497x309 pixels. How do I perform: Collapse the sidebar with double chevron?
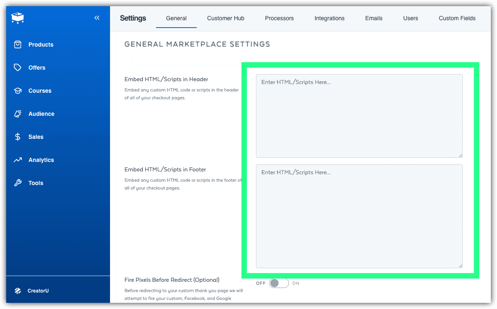tap(97, 18)
